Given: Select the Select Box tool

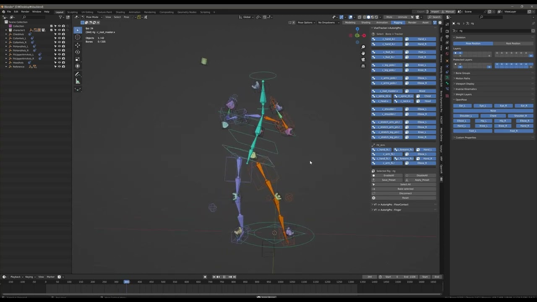Looking at the screenshot, I should [x=78, y=30].
